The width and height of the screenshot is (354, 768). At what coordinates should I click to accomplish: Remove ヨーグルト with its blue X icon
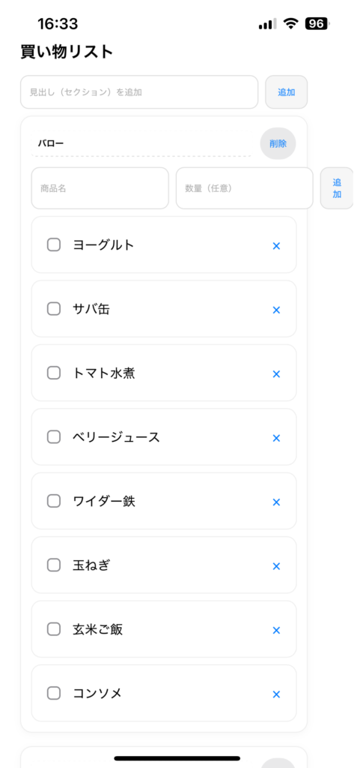tap(276, 246)
